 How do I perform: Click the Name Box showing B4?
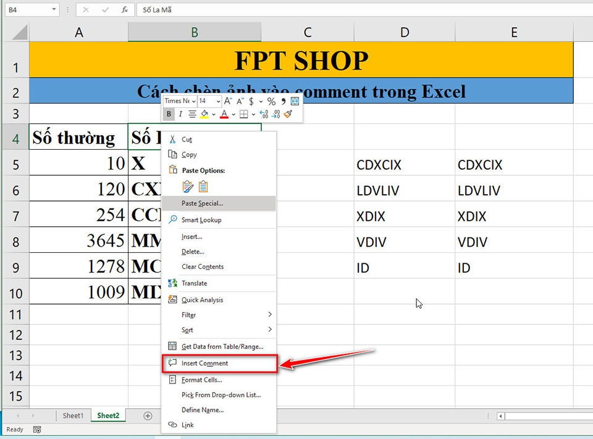pyautogui.click(x=31, y=10)
